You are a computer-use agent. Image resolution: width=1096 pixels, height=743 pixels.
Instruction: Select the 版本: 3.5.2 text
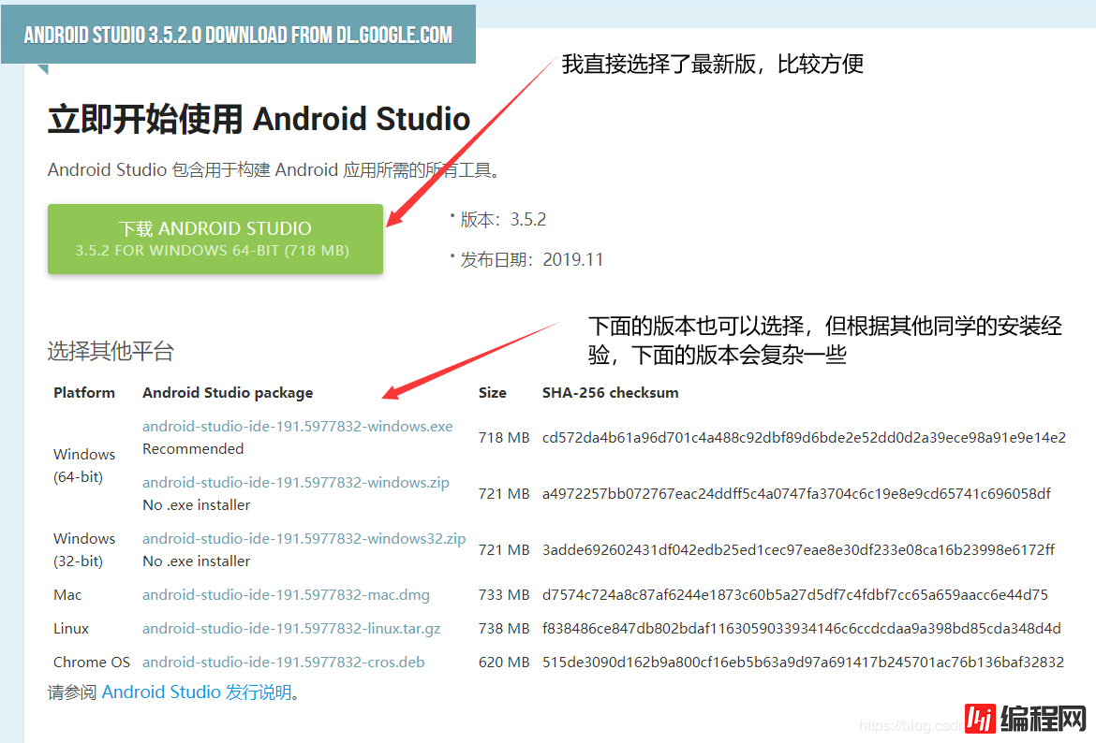[503, 219]
